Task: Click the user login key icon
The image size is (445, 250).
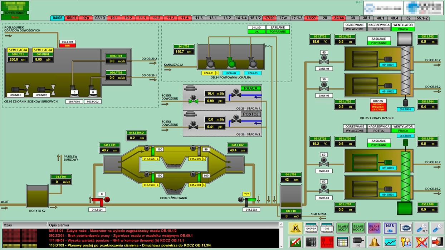Action: (x=406, y=242)
